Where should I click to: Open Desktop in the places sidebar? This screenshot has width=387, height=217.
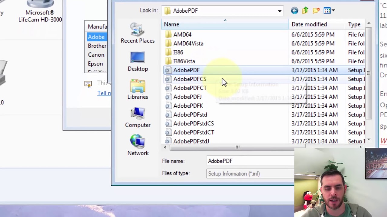pyautogui.click(x=138, y=61)
